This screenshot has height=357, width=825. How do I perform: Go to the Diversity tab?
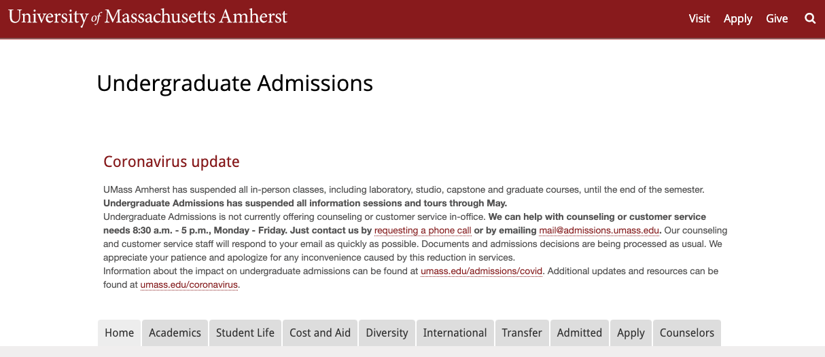387,333
